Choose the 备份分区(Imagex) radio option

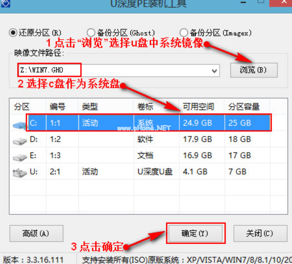click(x=184, y=32)
